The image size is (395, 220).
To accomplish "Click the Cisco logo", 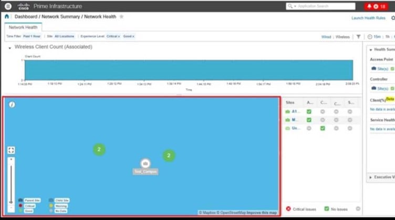I will pyautogui.click(x=24, y=6).
